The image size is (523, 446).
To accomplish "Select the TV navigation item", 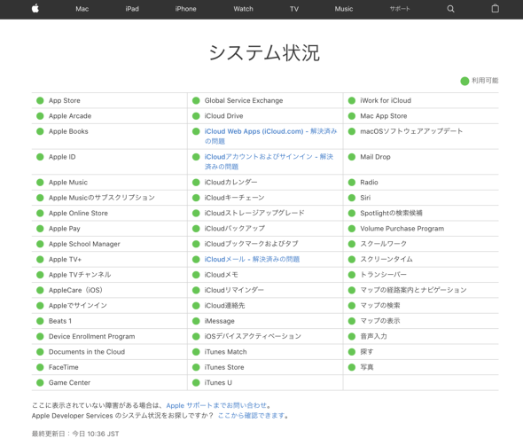I will coord(294,9).
